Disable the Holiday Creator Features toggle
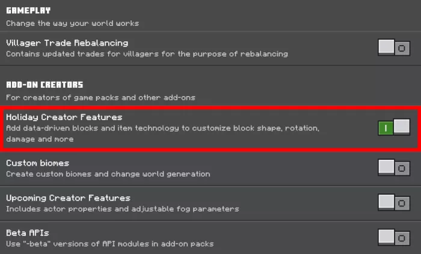Image resolution: width=421 pixels, height=254 pixels. tap(394, 127)
